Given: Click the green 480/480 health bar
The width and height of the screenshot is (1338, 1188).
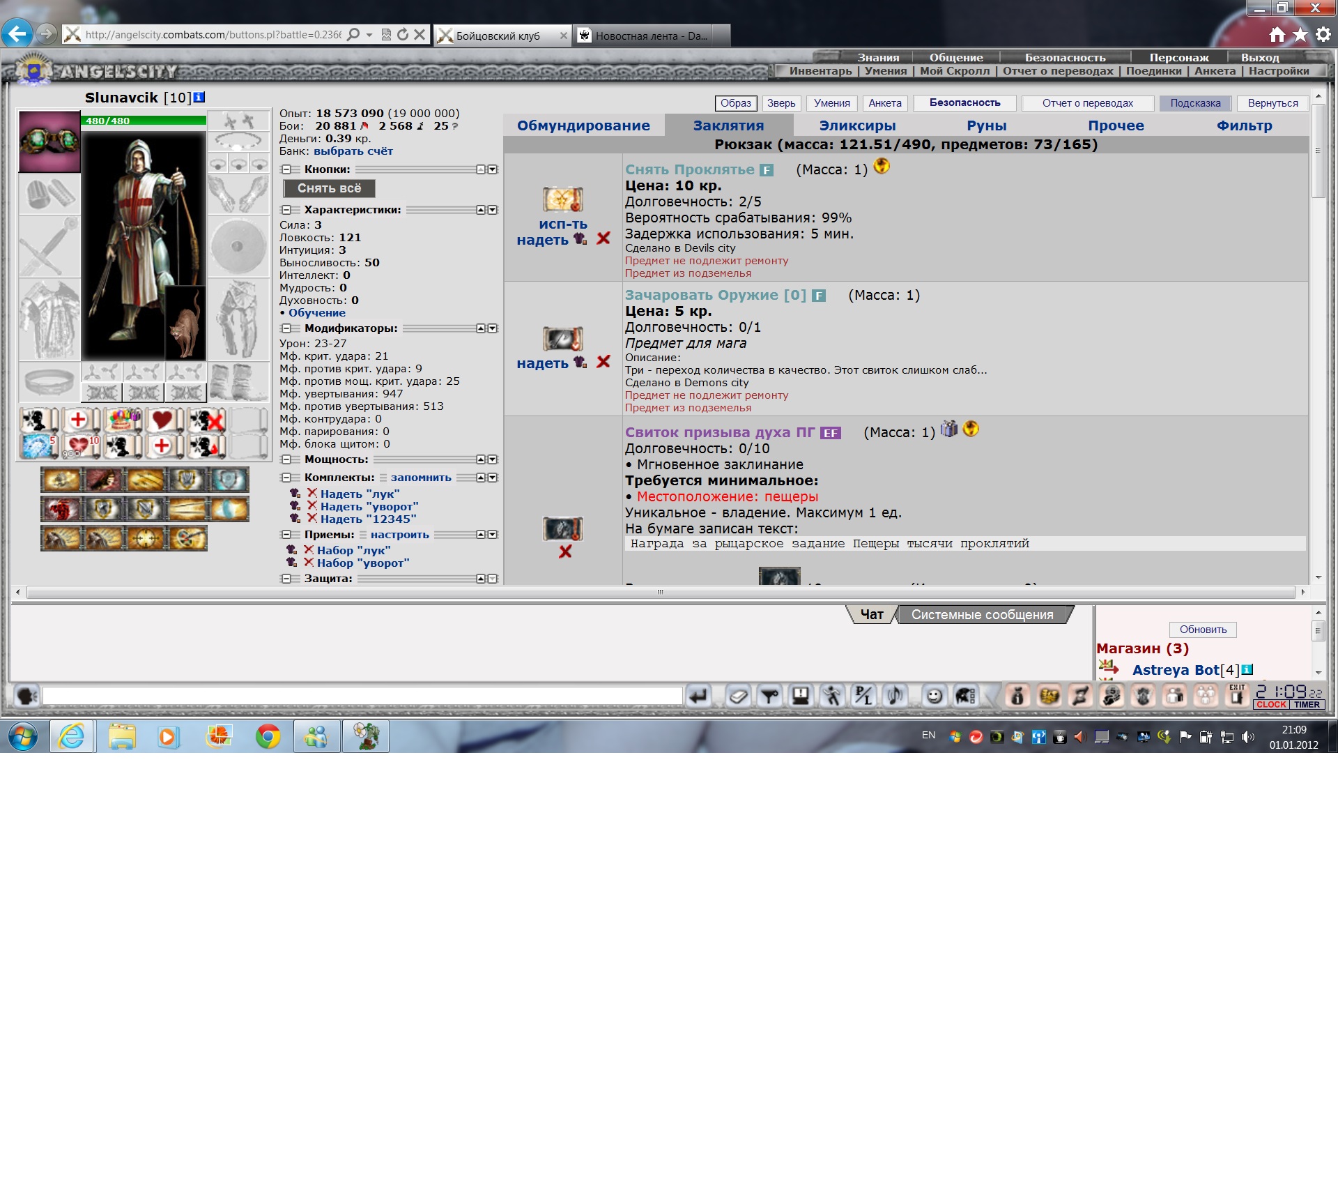Looking at the screenshot, I should click(144, 121).
